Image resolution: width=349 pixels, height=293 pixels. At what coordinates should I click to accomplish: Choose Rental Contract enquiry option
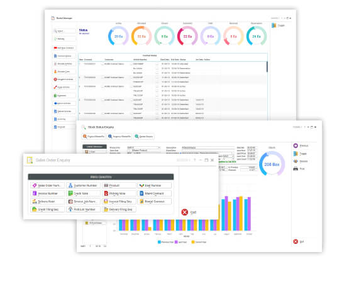[155, 202]
